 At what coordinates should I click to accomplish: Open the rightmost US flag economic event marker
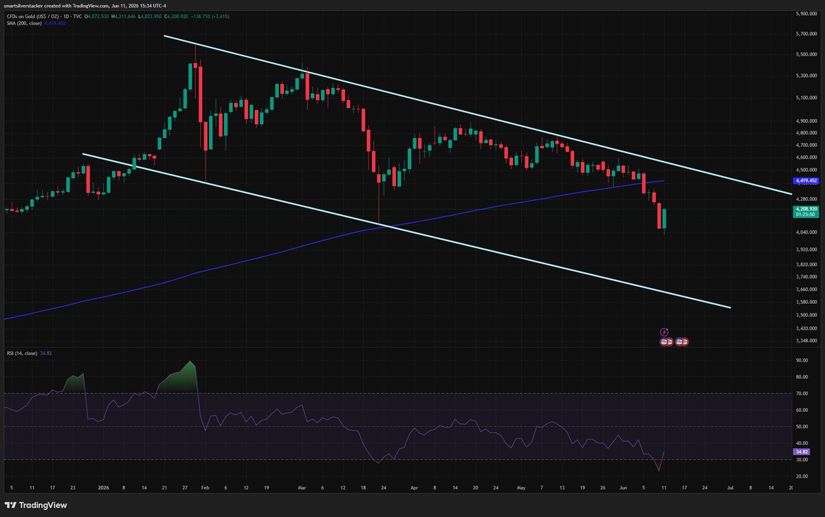point(683,341)
